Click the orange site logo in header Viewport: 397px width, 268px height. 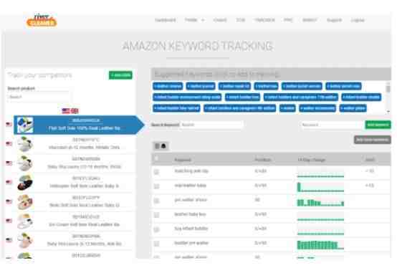pos(42,21)
